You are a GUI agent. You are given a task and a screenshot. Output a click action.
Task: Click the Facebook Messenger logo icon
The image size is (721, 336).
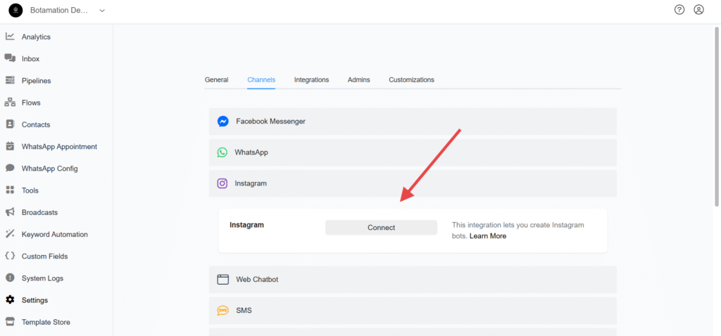pyautogui.click(x=223, y=121)
